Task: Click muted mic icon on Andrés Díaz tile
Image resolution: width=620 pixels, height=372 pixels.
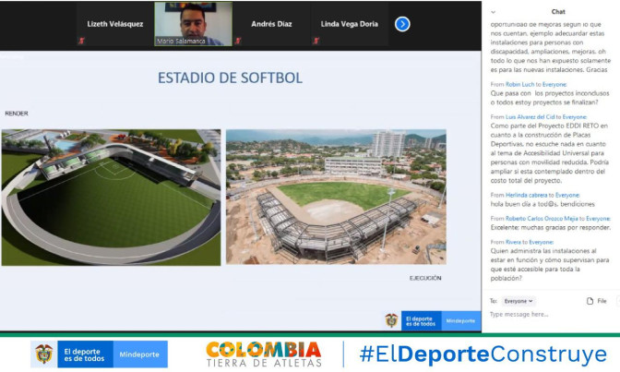Action: (x=238, y=41)
